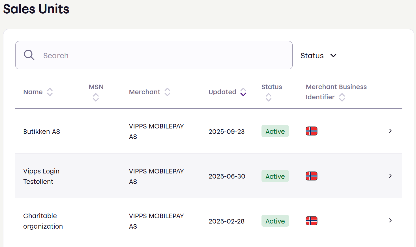The image size is (416, 247).
Task: Select the Charitable organization sales unit
Action: click(x=43, y=221)
